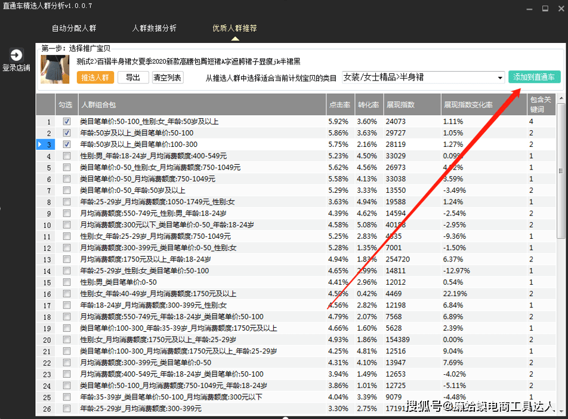Check the box for row 4
568x419 pixels.
pyautogui.click(x=67, y=156)
